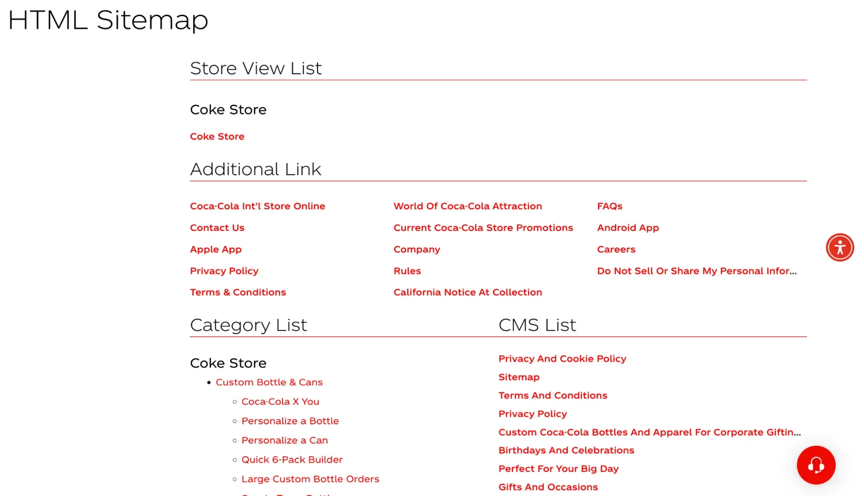864x496 pixels.
Task: Select Quick 6-Pack Builder subcategory
Action: pos(292,459)
